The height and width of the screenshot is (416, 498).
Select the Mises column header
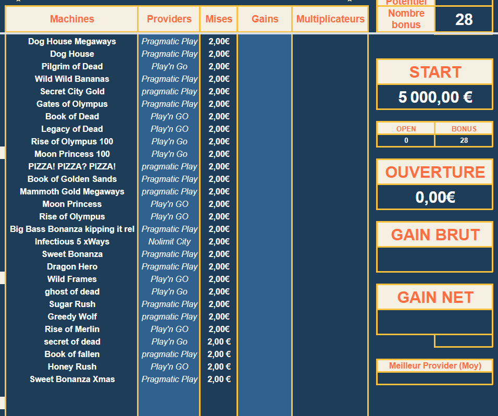point(219,19)
